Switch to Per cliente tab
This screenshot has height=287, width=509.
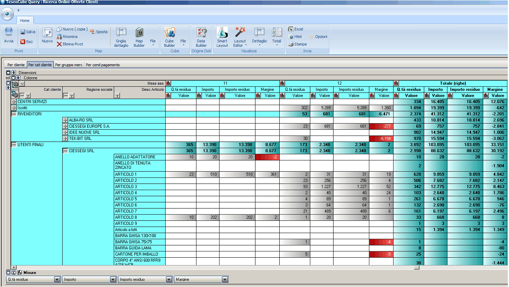click(16, 65)
